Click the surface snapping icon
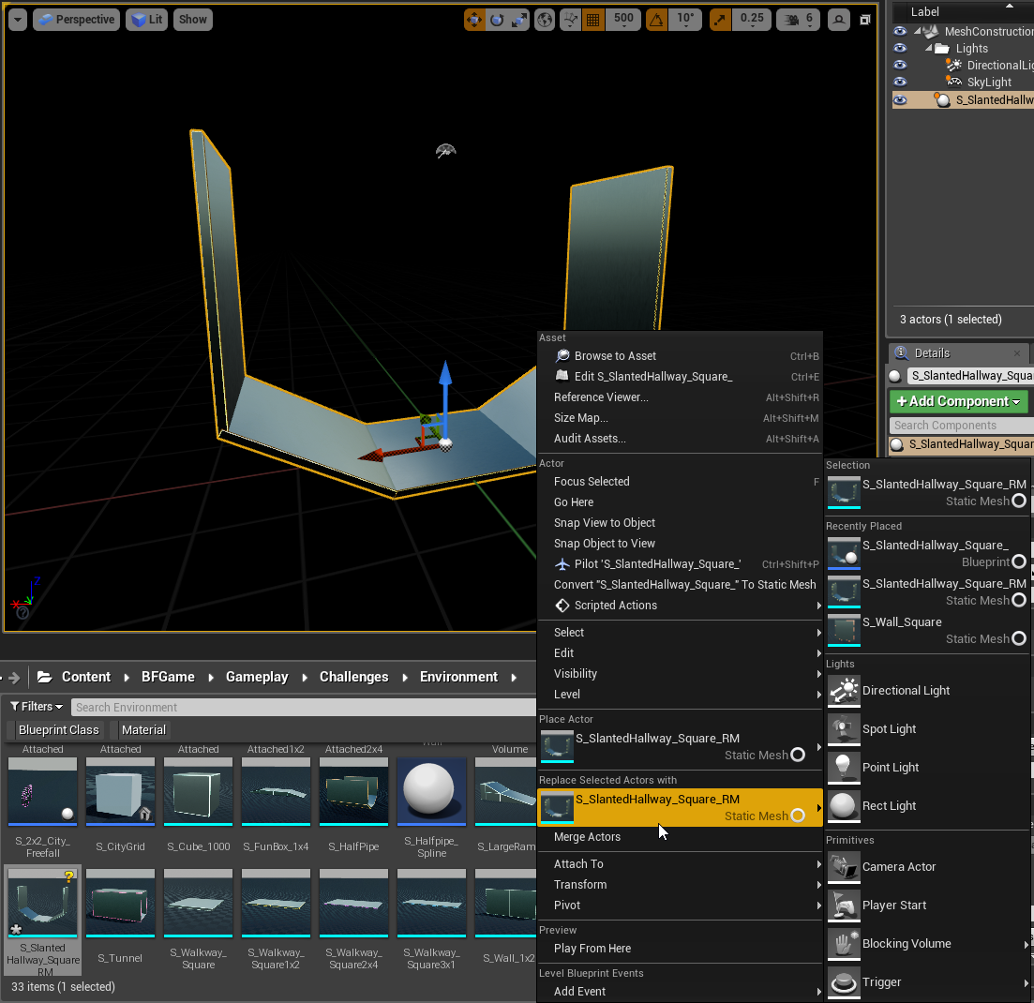Viewport: 1034px width, 1003px height. 570,20
